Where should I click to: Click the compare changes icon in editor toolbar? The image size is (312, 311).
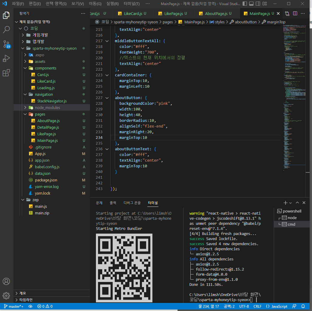click(x=287, y=13)
